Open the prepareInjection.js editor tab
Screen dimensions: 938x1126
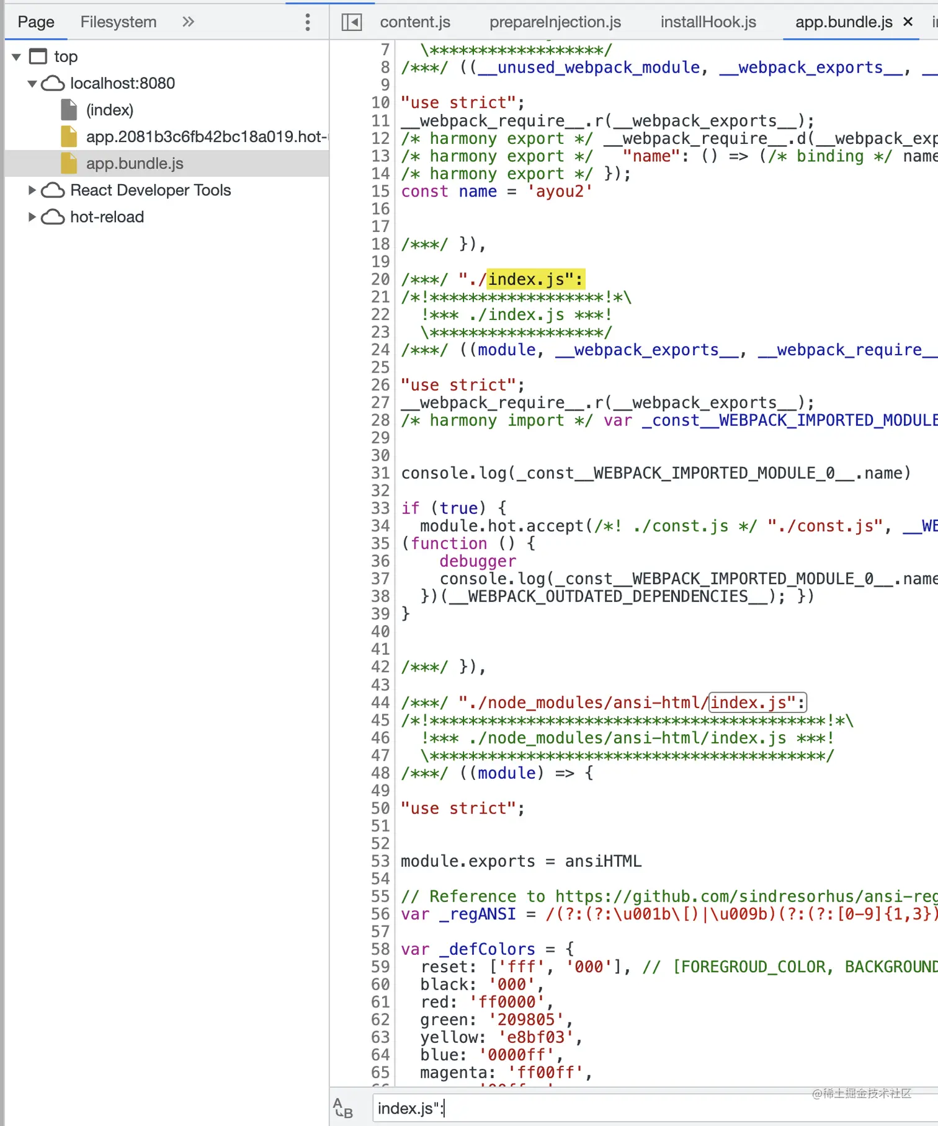click(x=555, y=22)
